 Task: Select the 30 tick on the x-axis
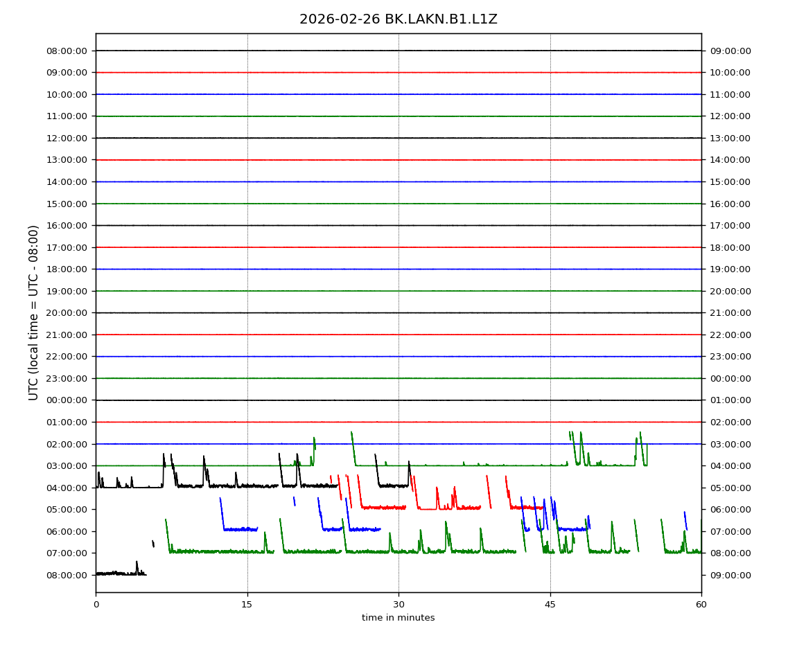[x=398, y=605]
